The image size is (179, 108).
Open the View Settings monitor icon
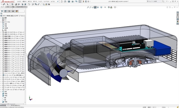pyautogui.click(x=115, y=7)
